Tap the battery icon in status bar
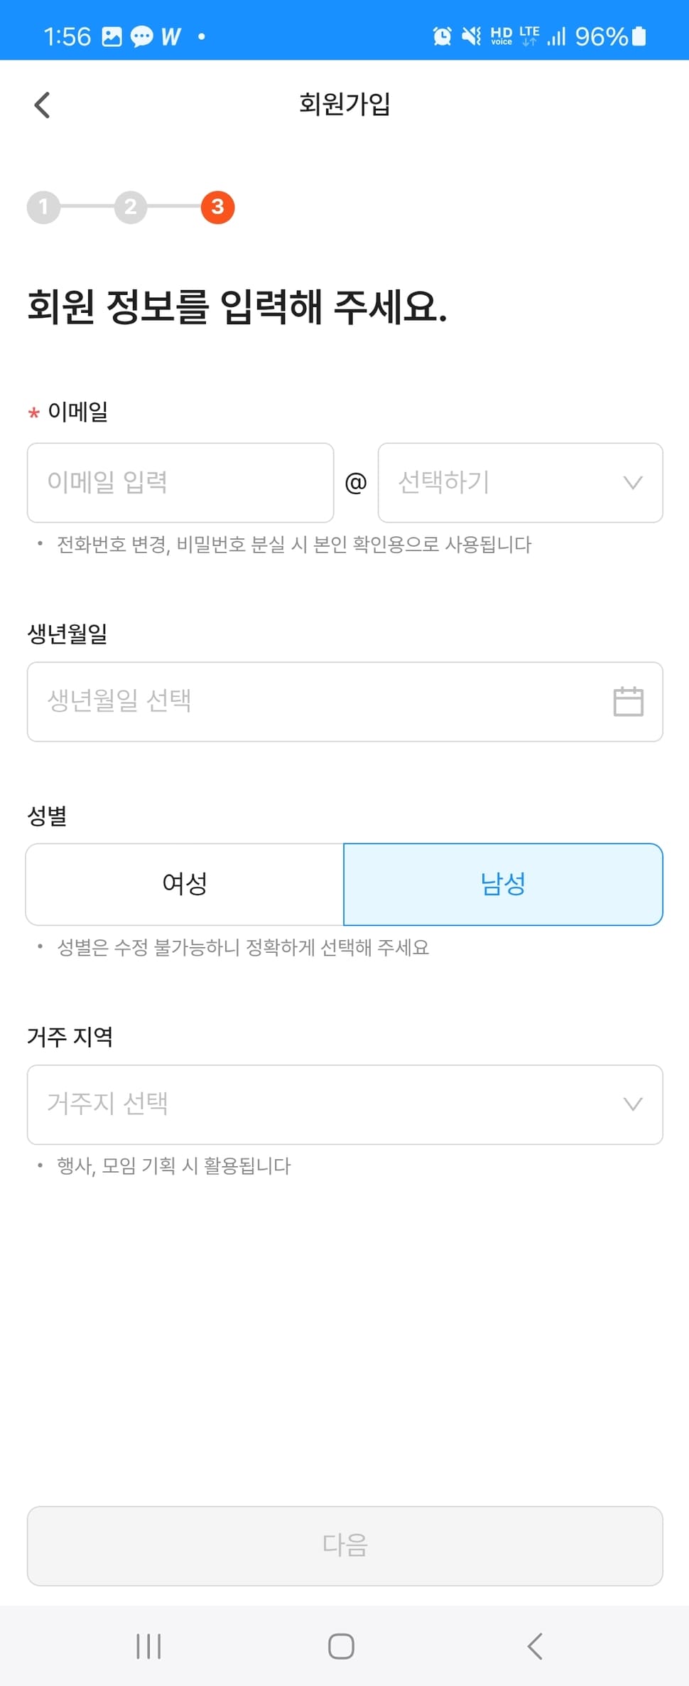Viewport: 689px width, 1686px height. coord(639,36)
